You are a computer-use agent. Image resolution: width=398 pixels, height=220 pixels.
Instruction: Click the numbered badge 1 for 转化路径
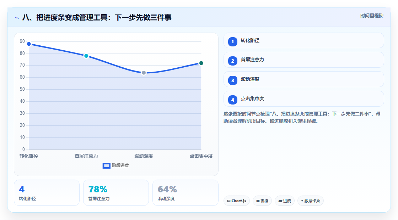click(x=232, y=41)
